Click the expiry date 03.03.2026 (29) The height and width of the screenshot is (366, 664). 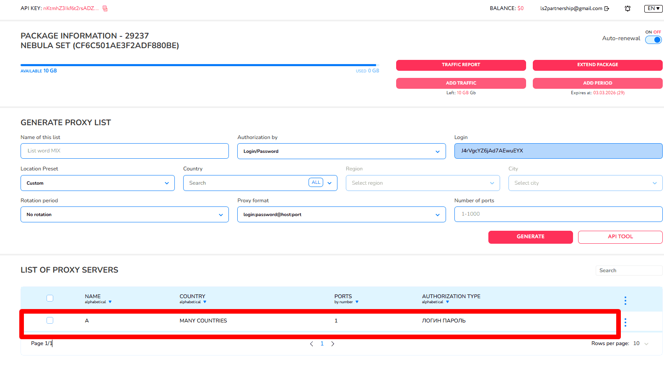609,93
